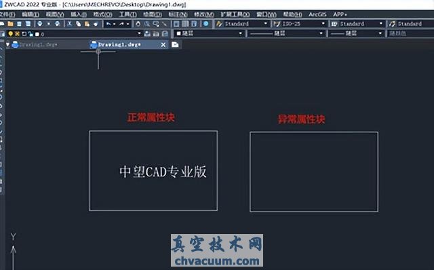Click the blue Help globe icon

(x=206, y=24)
